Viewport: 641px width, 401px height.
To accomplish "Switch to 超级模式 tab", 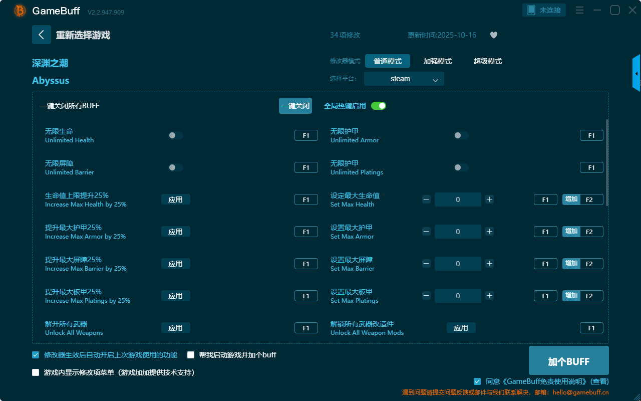I will [487, 61].
